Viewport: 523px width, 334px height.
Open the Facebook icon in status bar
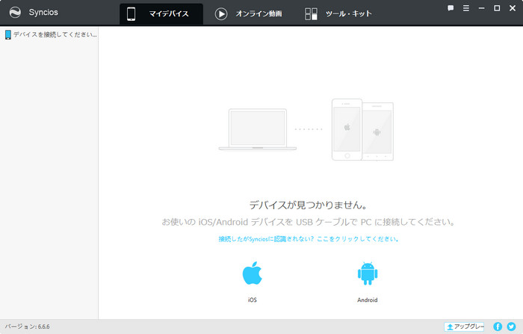point(498,327)
